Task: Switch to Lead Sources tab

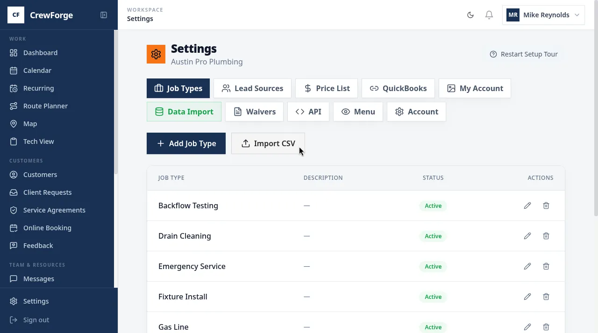Action: pyautogui.click(x=252, y=88)
